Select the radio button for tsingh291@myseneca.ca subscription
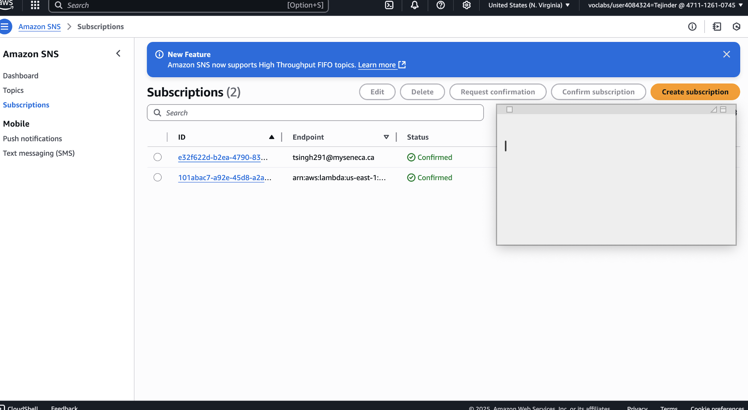The height and width of the screenshot is (410, 748). tap(158, 157)
